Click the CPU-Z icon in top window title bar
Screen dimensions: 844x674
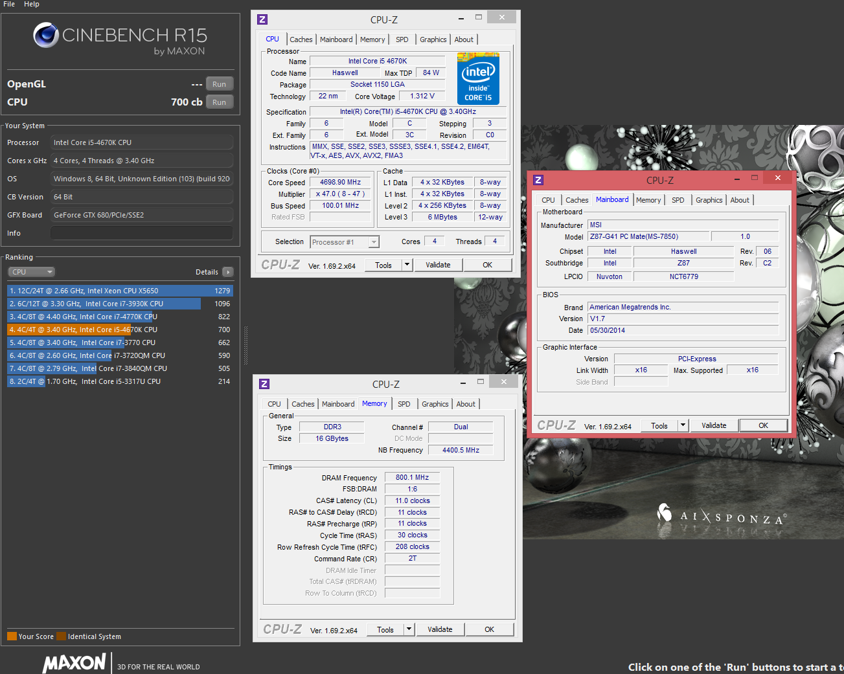262,19
